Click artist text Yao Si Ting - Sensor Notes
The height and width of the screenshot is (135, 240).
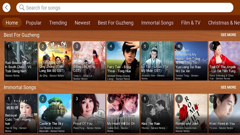pyautogui.click(x=16, y=129)
